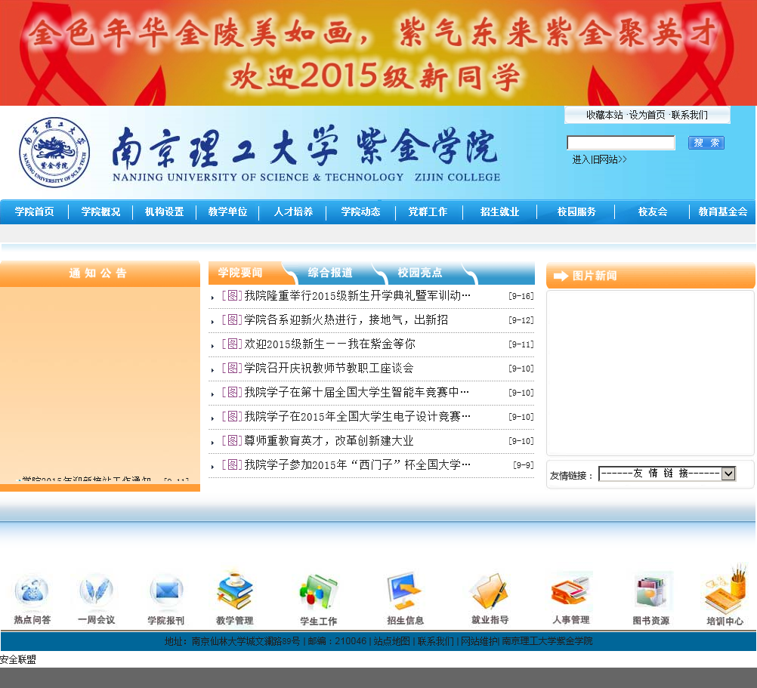The image size is (757, 688).
Task: Click the 招生信息 icon
Action: pyautogui.click(x=404, y=596)
